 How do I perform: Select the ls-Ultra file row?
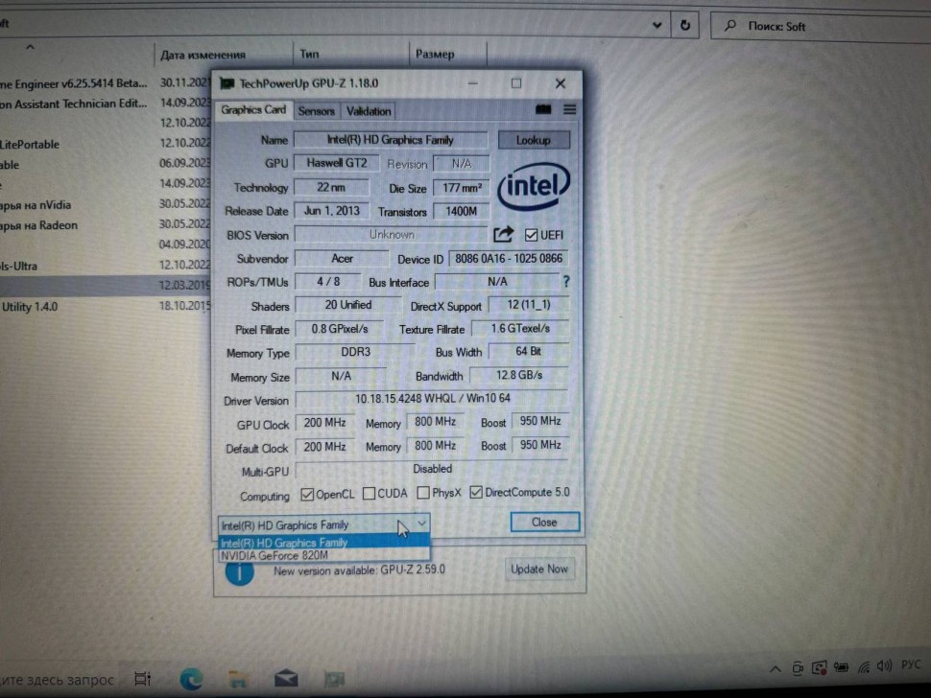pyautogui.click(x=106, y=267)
